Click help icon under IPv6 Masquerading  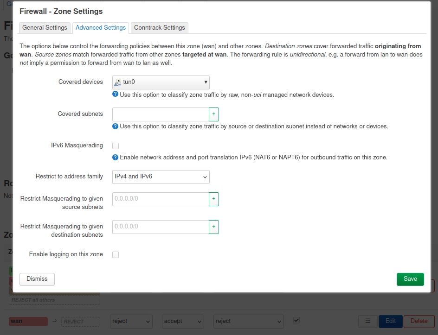coord(115,158)
